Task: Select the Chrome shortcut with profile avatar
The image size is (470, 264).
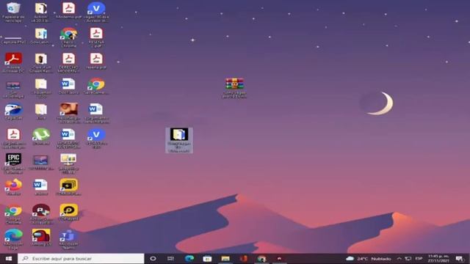Action: (x=68, y=37)
